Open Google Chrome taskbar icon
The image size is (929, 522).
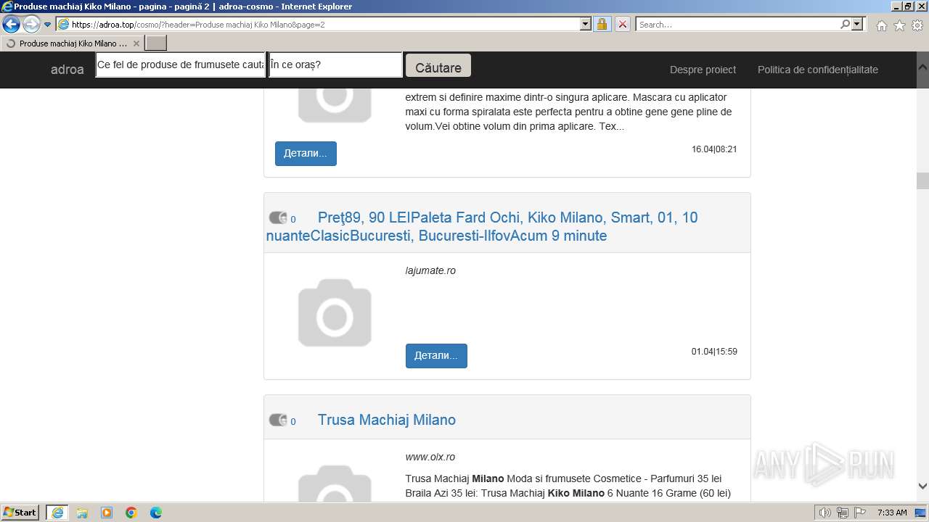click(131, 513)
